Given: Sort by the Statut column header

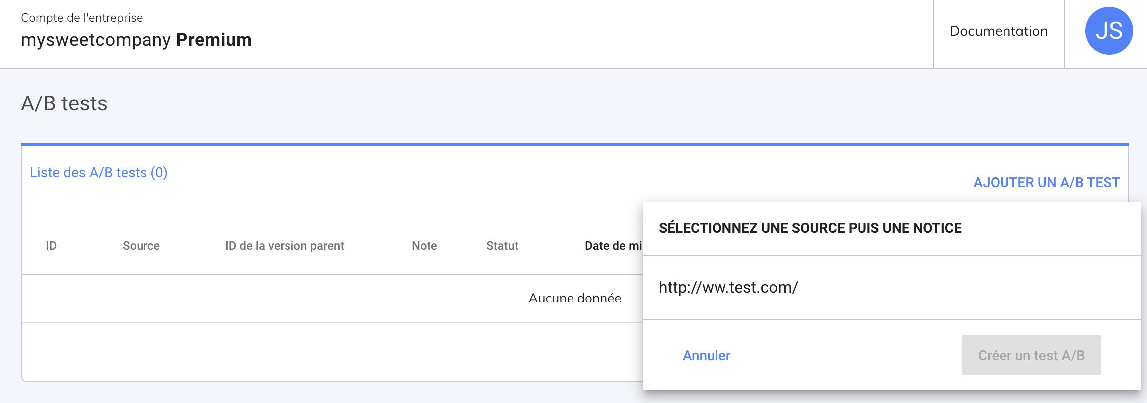Looking at the screenshot, I should 502,246.
